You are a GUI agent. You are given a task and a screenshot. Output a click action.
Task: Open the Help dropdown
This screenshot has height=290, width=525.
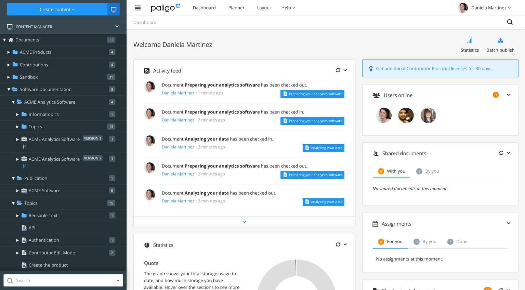(x=288, y=8)
